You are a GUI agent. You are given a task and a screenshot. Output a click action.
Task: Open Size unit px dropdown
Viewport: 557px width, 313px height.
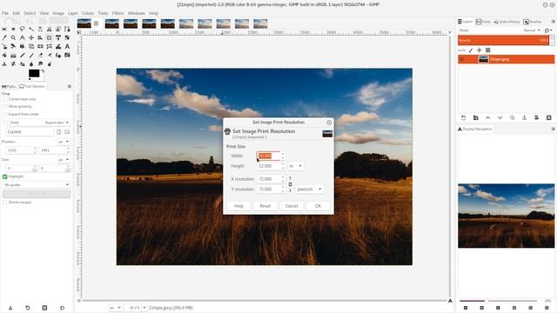tap(64, 160)
